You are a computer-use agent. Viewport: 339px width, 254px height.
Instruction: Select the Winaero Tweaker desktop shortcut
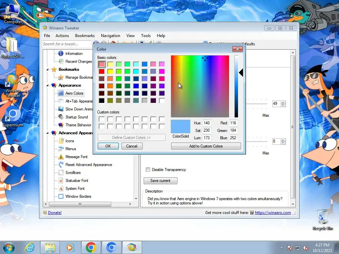tap(13, 86)
